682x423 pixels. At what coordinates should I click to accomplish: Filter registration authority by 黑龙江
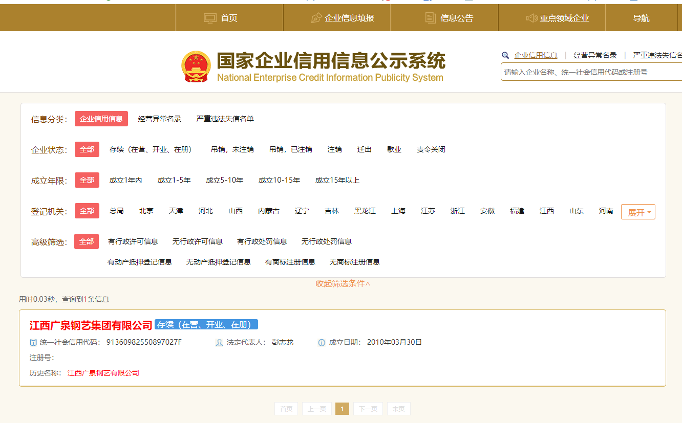point(365,211)
